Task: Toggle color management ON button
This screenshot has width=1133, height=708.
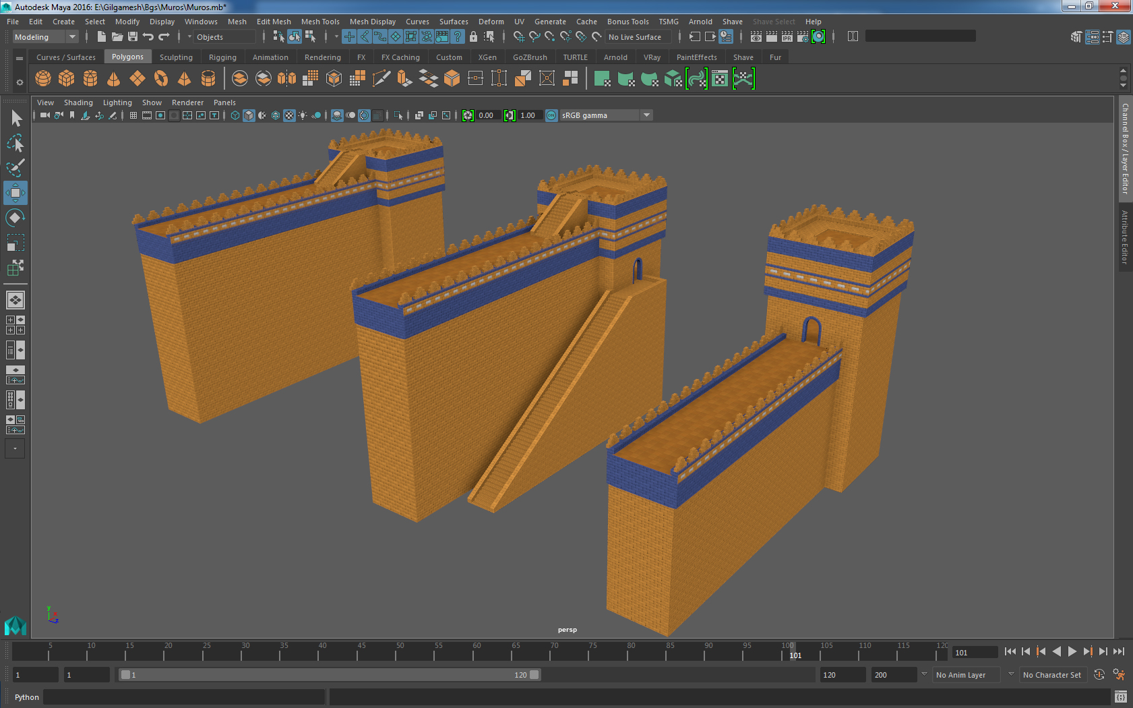Action: pyautogui.click(x=551, y=115)
